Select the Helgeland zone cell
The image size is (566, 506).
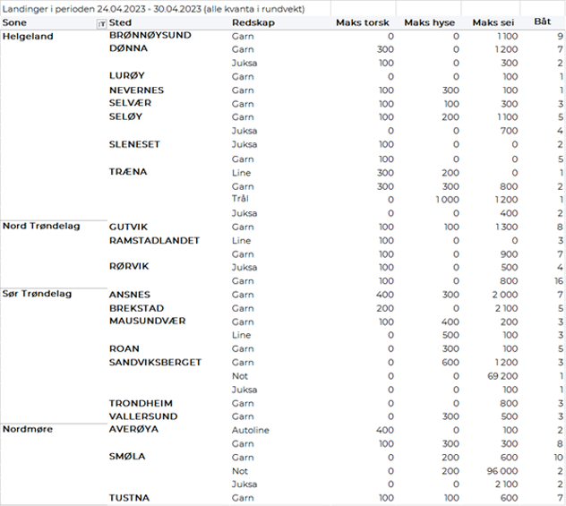click(x=29, y=37)
